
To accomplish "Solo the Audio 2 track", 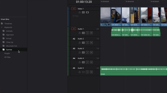I will (x=87, y=43).
